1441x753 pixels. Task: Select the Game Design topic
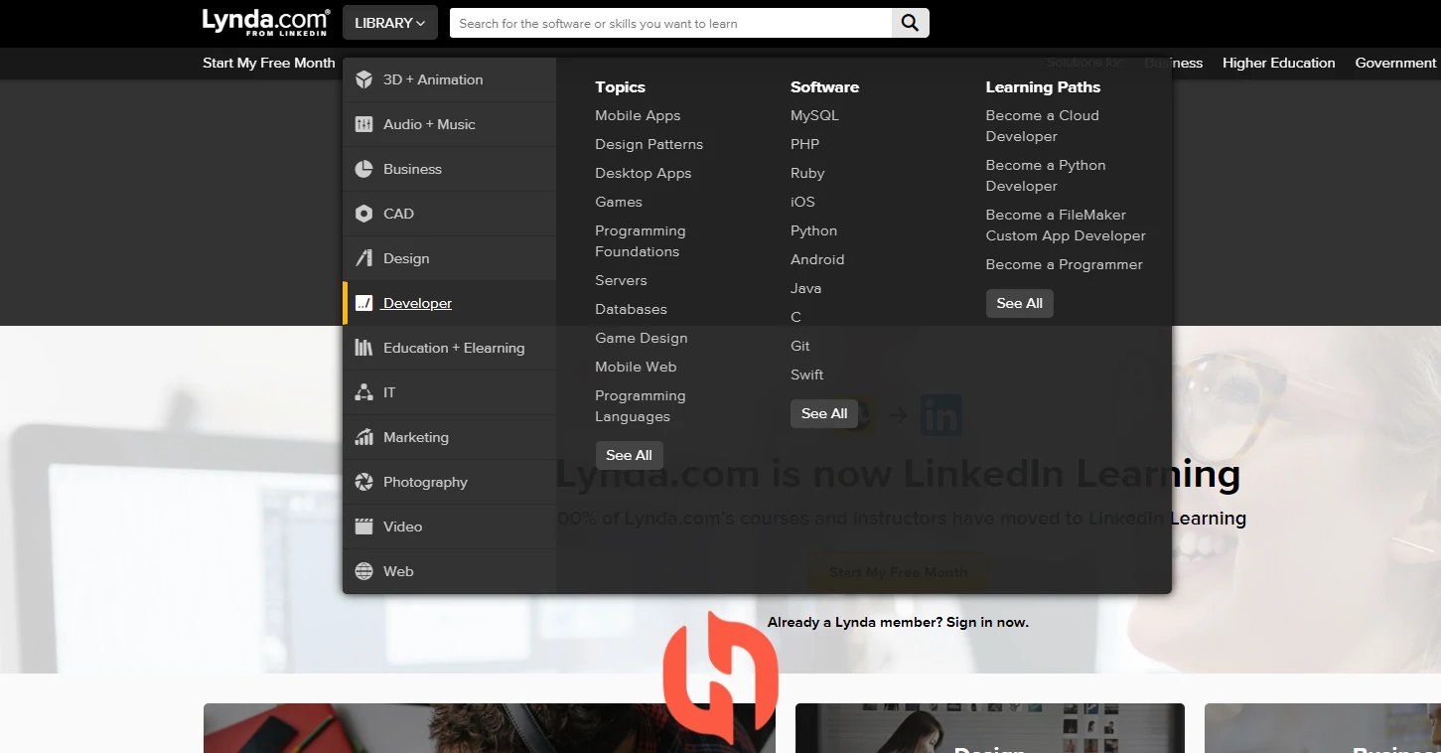[x=642, y=338]
